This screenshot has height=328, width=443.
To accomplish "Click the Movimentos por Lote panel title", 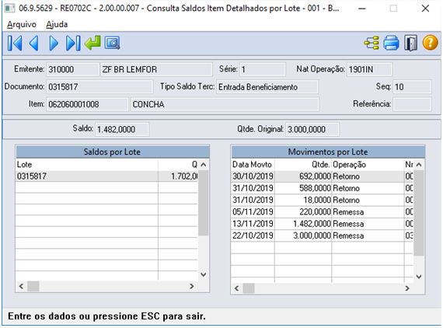I will pos(328,152).
